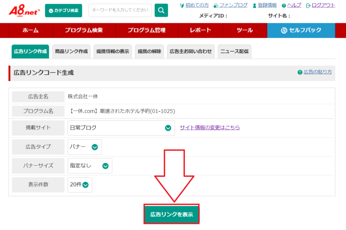Viewport: 346px width, 230px height.
Task: Go to the ホーム menu
Action: coord(30,30)
